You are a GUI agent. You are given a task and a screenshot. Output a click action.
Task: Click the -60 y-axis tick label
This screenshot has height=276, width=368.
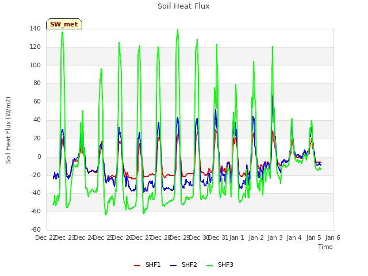pyautogui.click(x=36, y=211)
